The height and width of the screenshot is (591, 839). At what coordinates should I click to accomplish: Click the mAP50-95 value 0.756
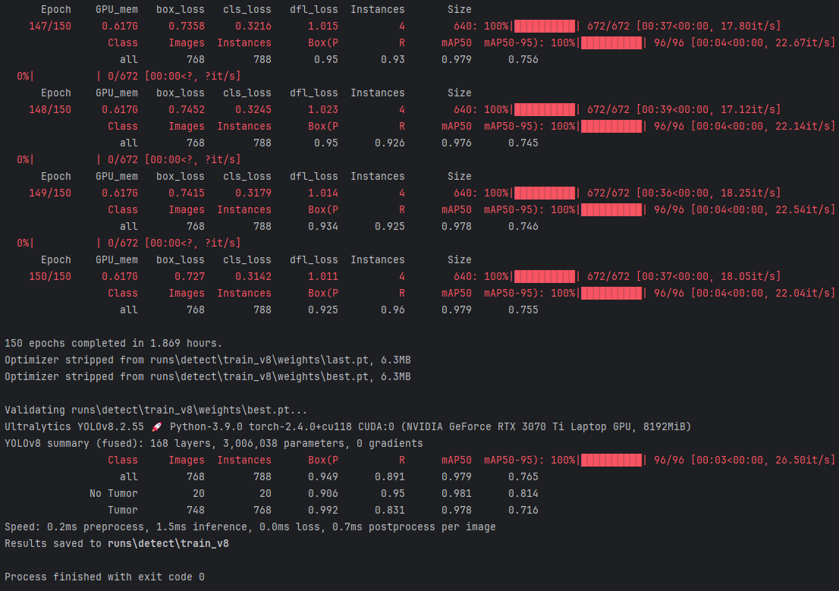coord(523,59)
